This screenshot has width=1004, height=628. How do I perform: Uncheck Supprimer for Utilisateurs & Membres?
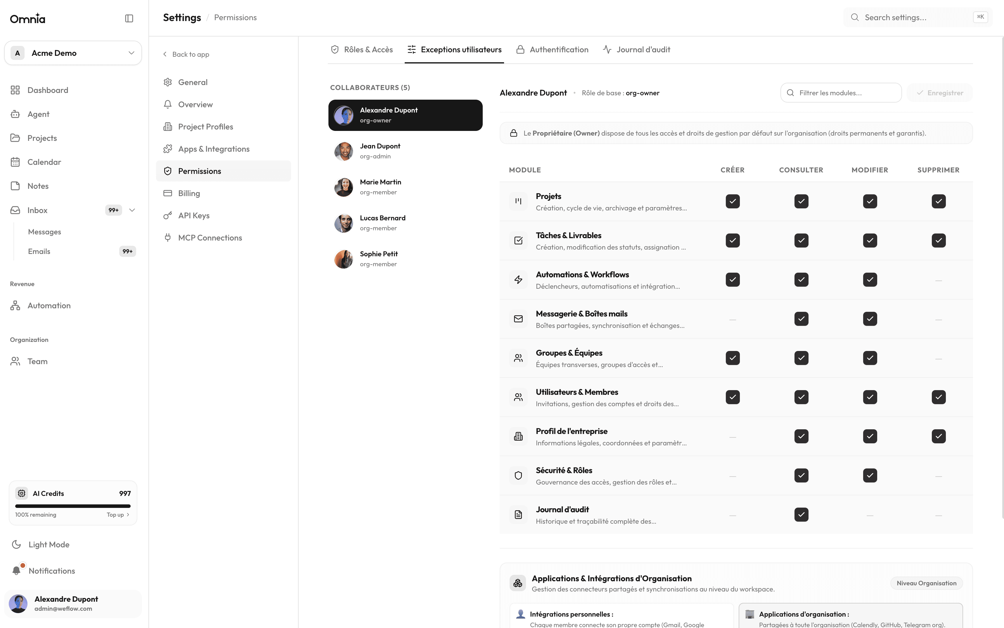938,397
